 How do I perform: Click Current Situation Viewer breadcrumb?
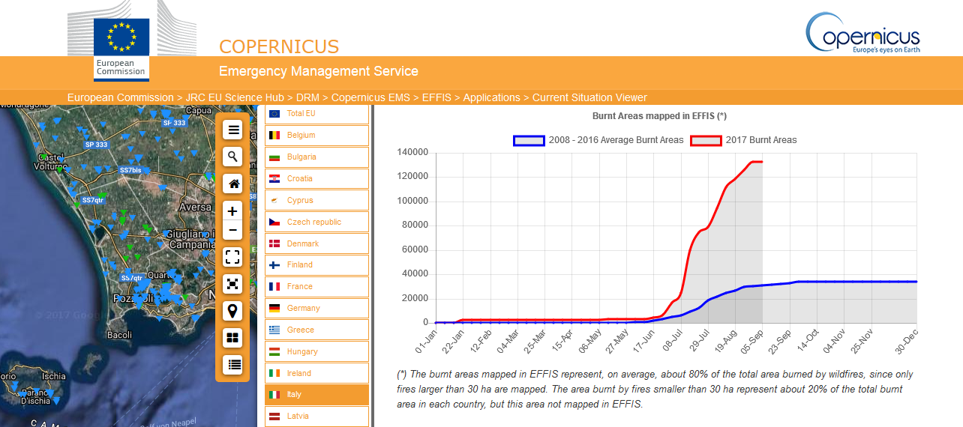click(x=589, y=97)
